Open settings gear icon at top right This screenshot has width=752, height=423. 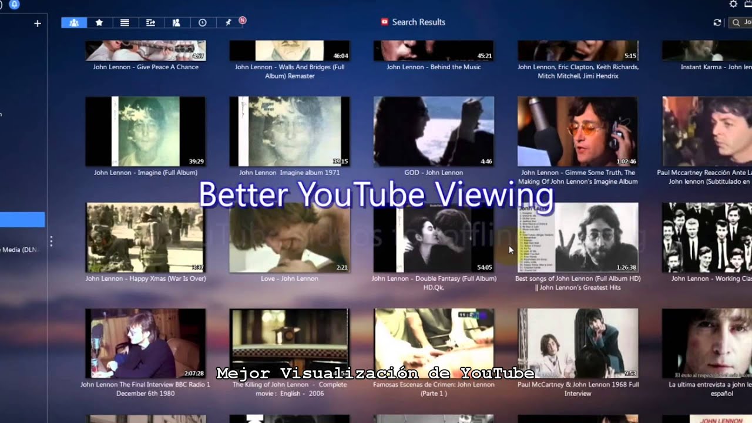(733, 4)
